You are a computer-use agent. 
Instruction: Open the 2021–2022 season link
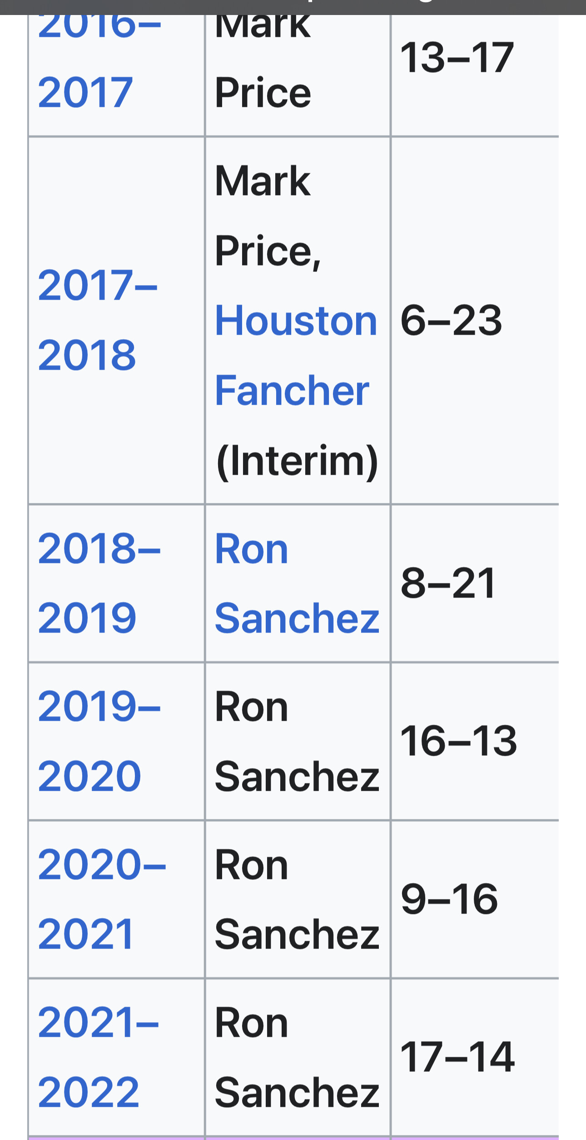(x=98, y=1056)
